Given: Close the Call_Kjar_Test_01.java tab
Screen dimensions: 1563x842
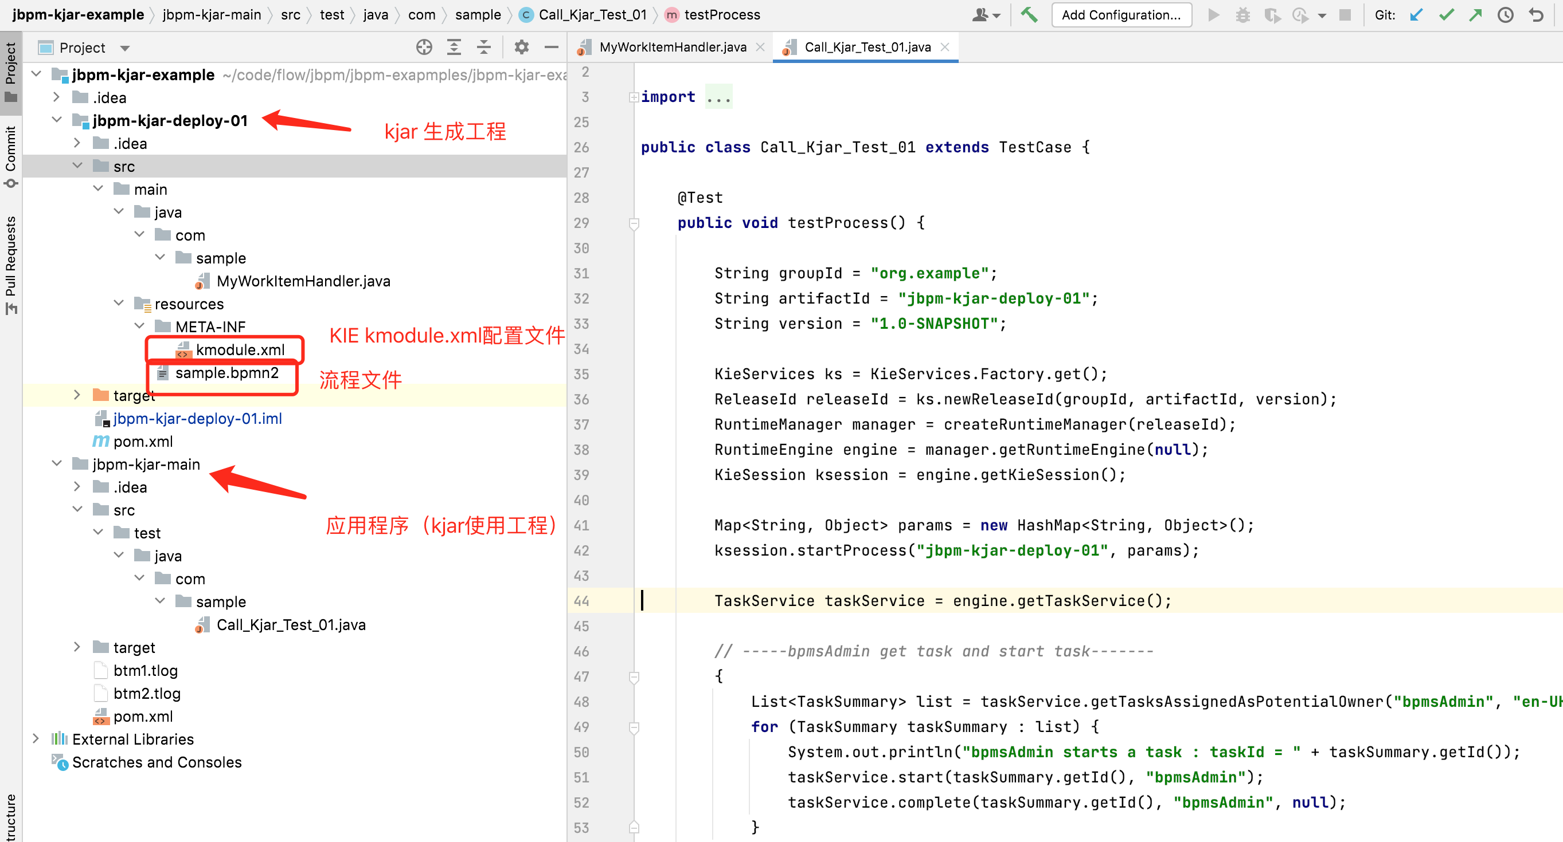Looking at the screenshot, I should click(x=945, y=48).
